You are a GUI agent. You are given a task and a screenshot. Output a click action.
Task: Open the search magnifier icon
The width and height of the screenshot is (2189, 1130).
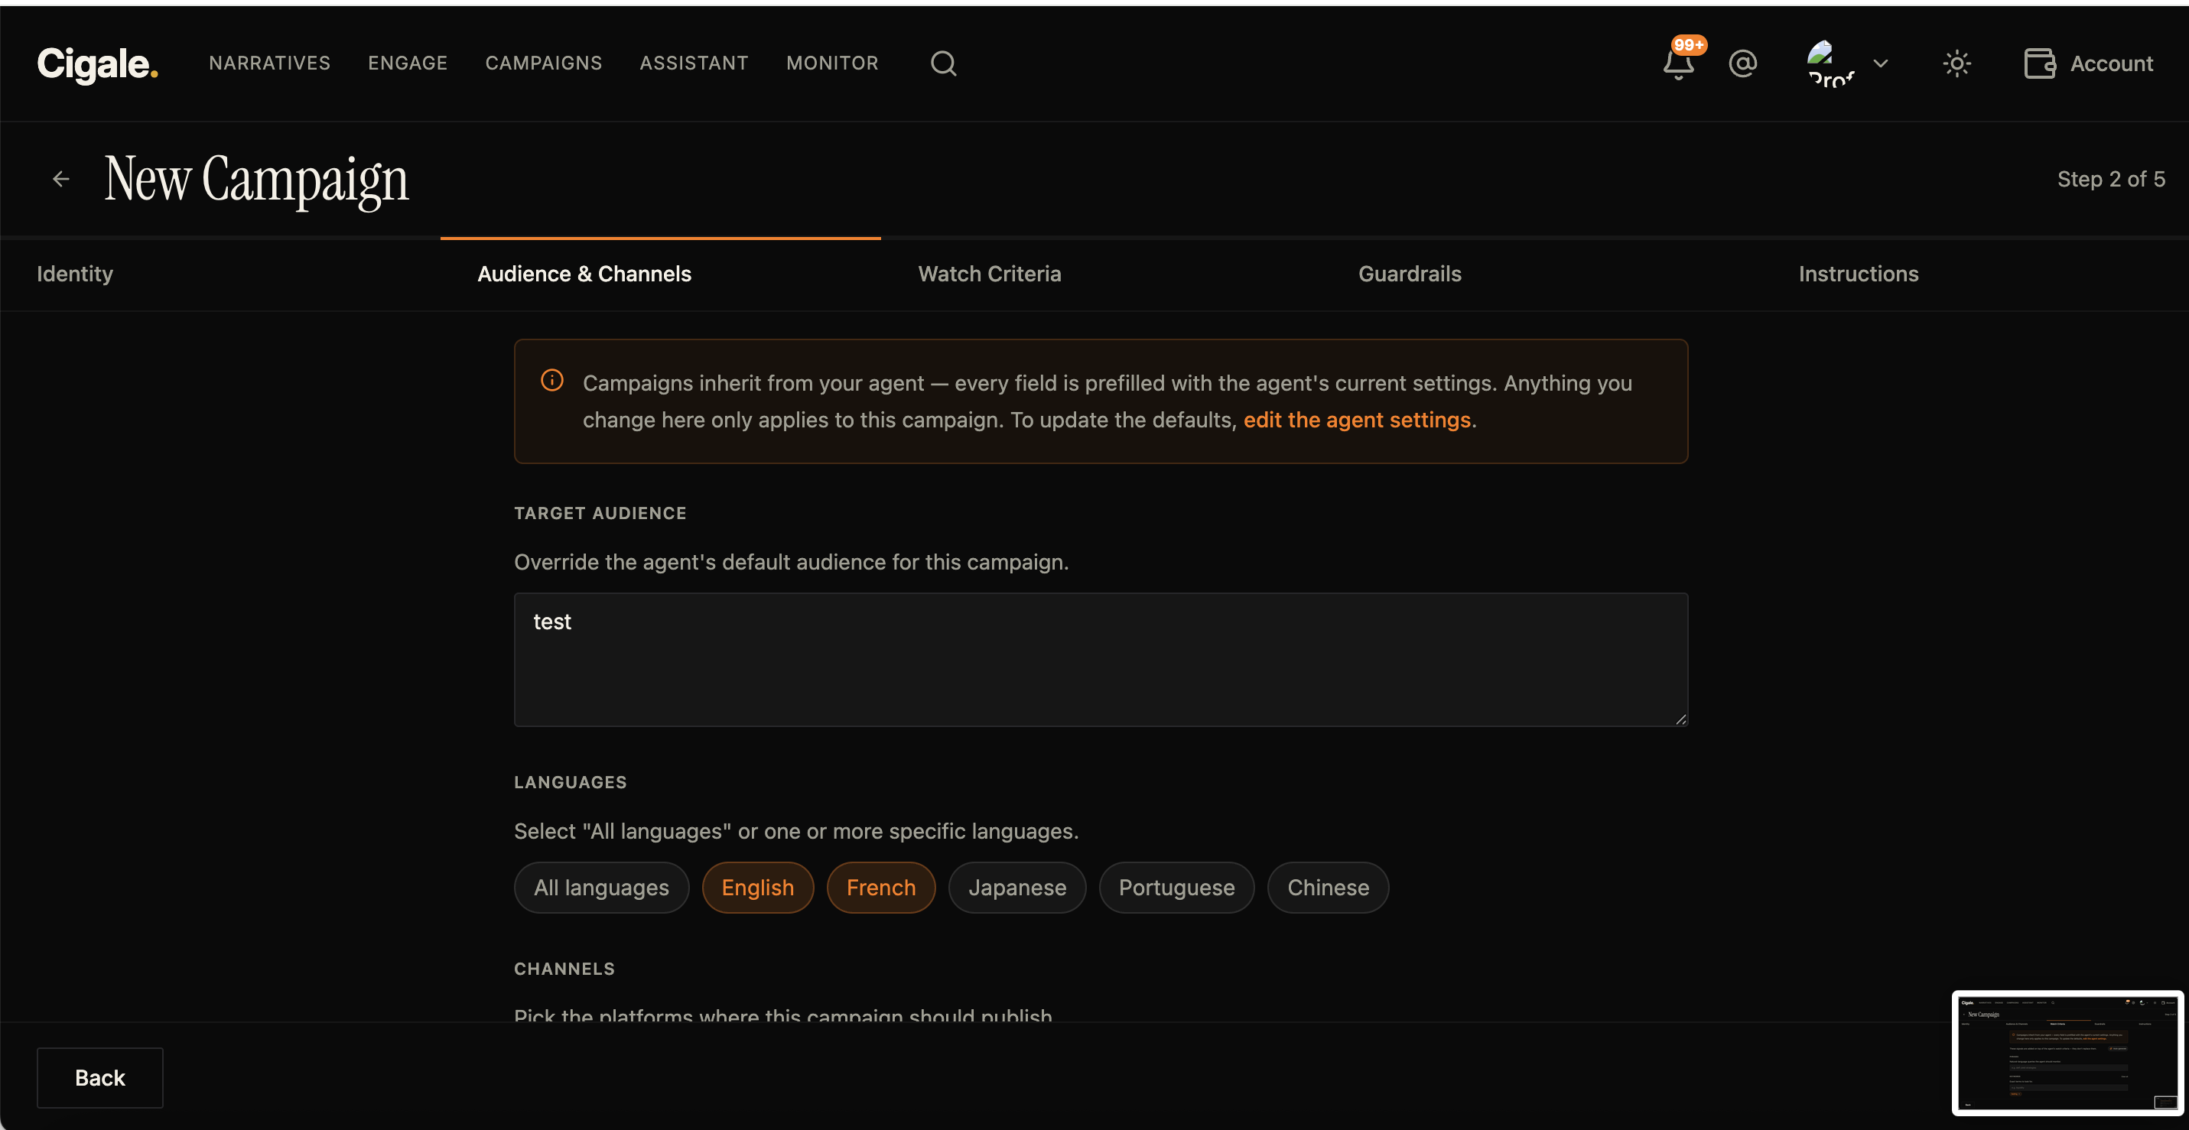(x=943, y=63)
